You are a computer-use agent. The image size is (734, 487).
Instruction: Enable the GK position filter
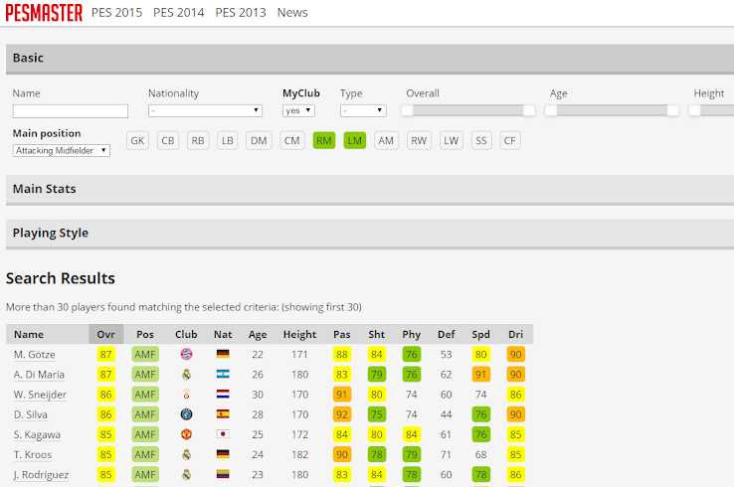click(x=137, y=141)
